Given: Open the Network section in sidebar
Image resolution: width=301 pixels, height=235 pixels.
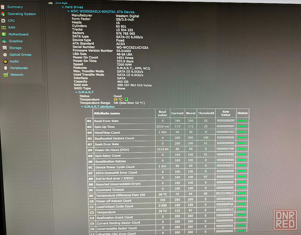Looking at the screenshot, I should 17,75.
